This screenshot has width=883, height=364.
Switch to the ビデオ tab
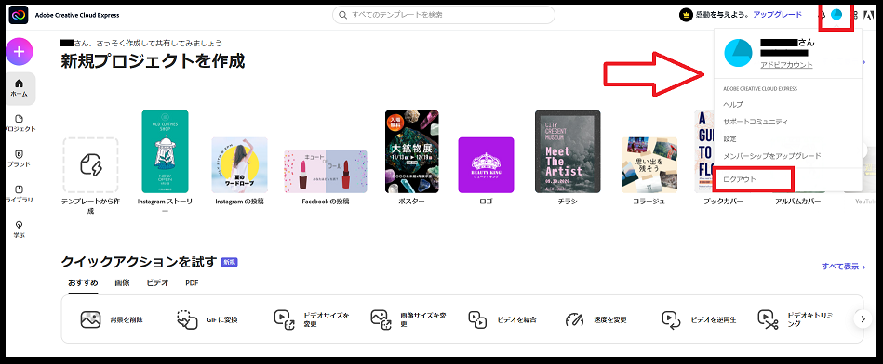coord(157,283)
